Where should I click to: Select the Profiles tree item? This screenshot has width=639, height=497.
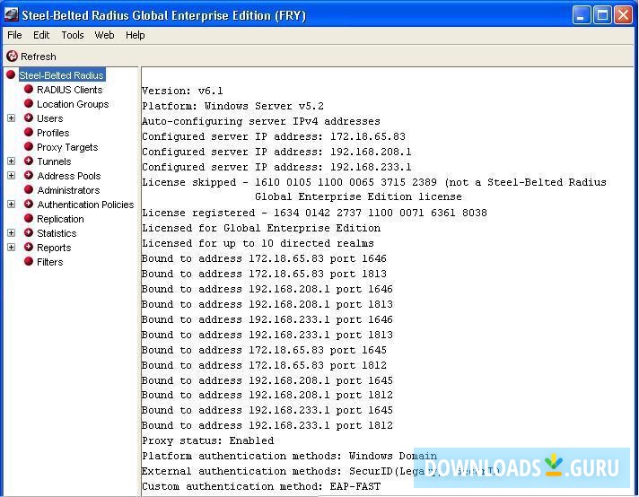tap(53, 133)
